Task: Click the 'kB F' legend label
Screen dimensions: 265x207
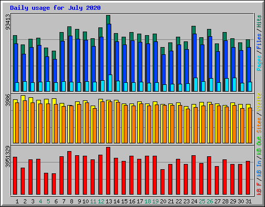Action: point(259,189)
